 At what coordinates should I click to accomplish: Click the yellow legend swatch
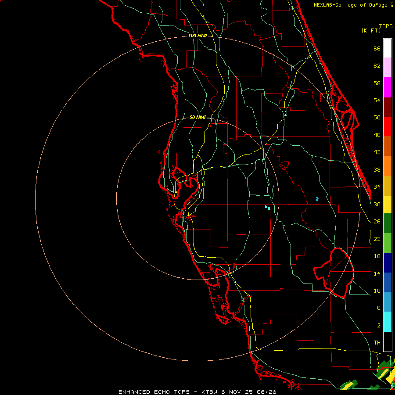click(x=388, y=205)
